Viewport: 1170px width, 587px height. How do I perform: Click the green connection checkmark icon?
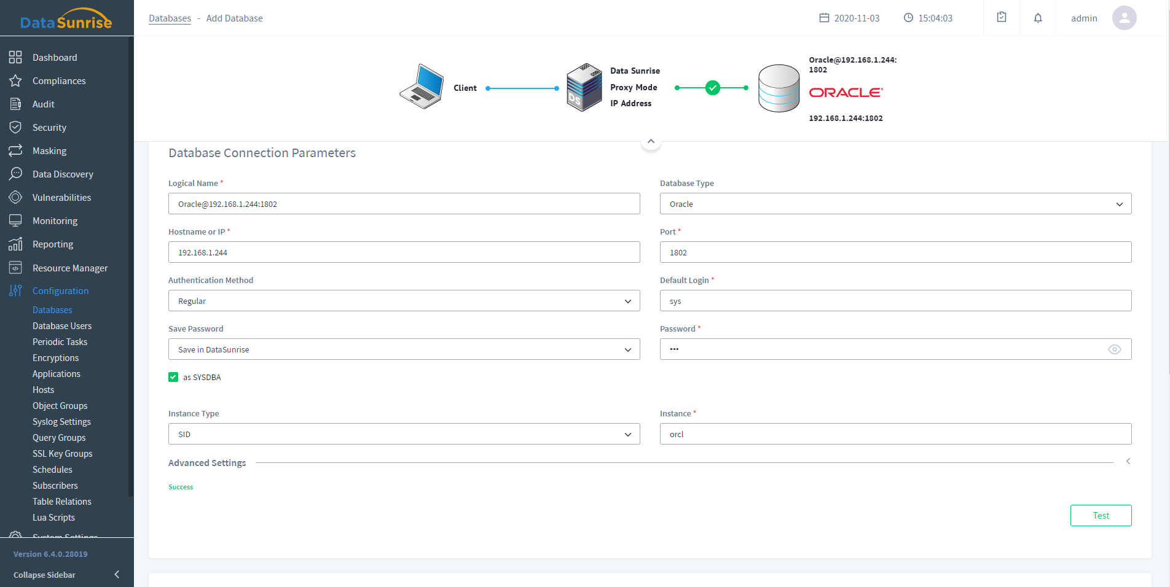(713, 88)
